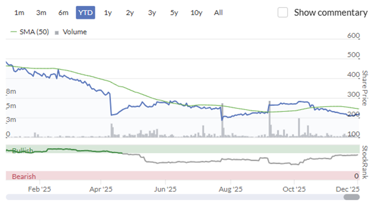Viewport: 371px width, 203px height.
Task: Switch chart to 1y range
Action: (x=108, y=13)
